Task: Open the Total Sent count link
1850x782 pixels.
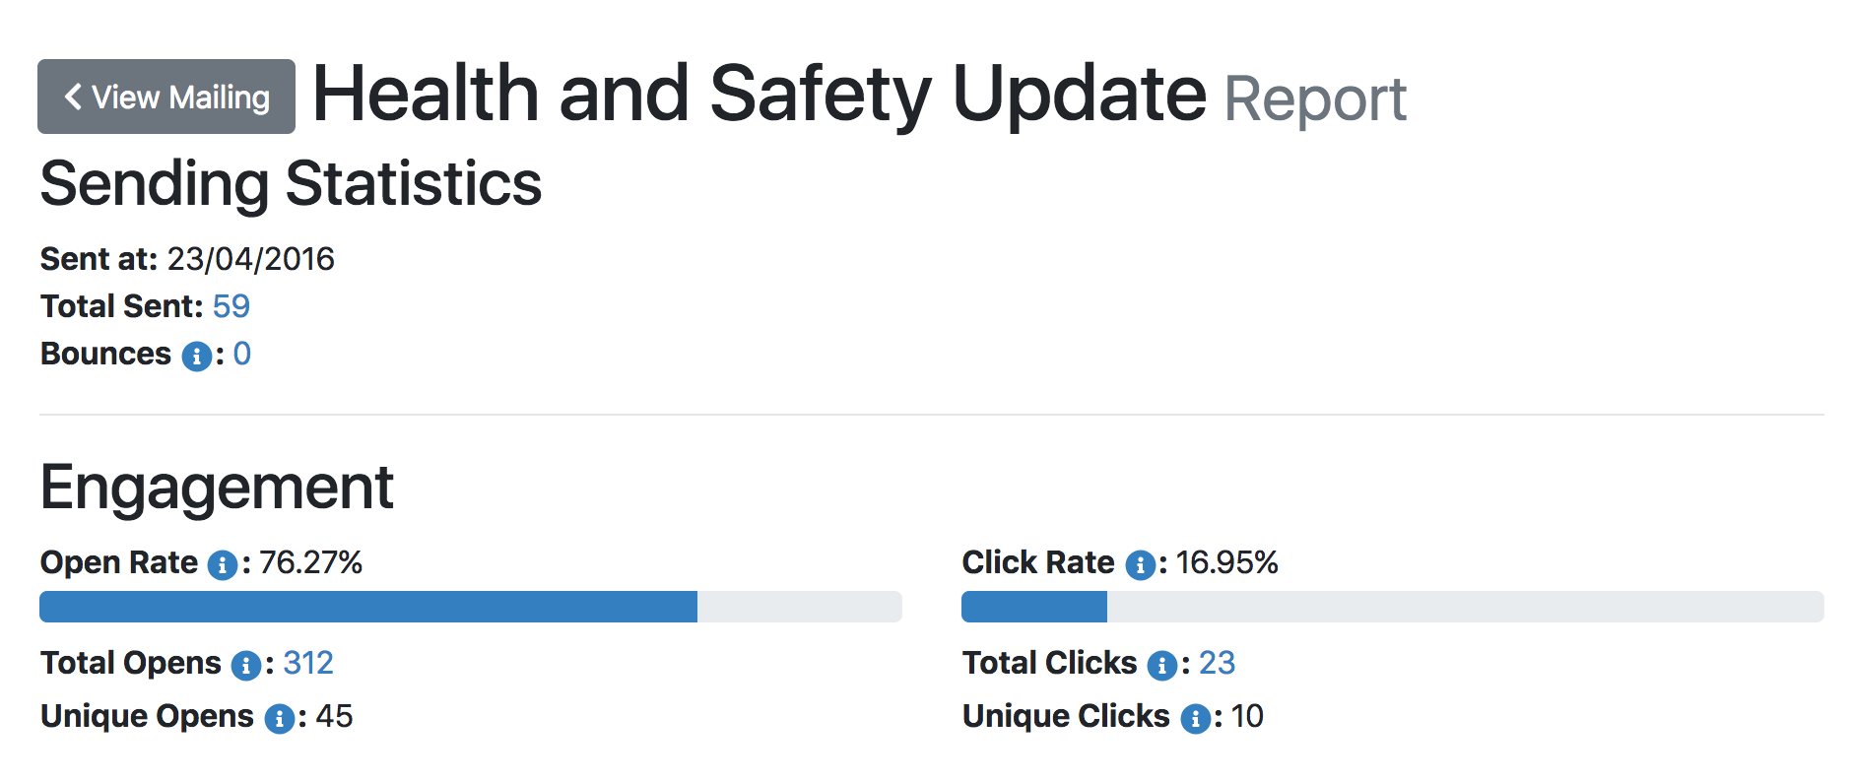Action: pyautogui.click(x=232, y=307)
